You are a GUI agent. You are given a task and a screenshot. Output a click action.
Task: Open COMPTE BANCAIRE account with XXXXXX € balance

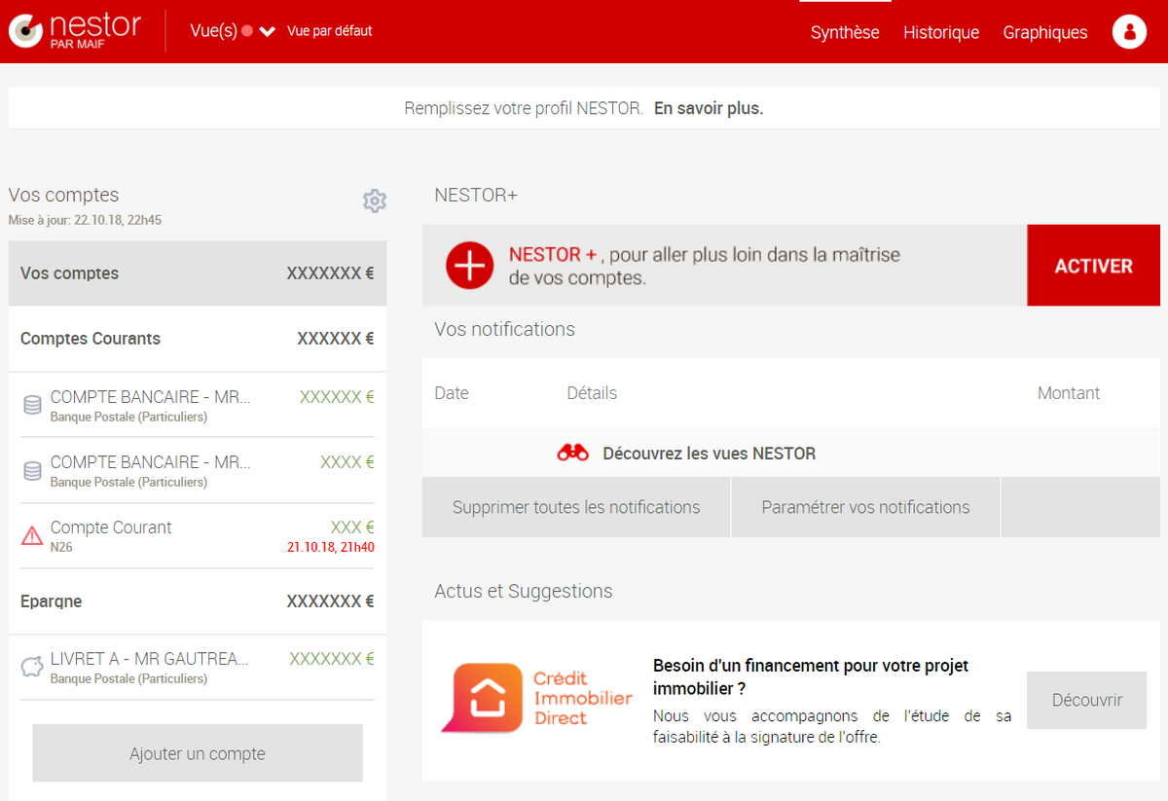198,405
